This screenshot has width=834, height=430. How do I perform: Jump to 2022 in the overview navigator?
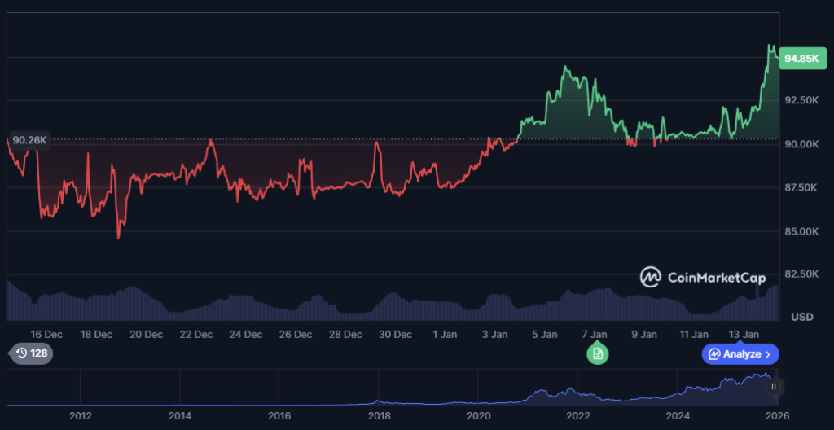point(578,416)
